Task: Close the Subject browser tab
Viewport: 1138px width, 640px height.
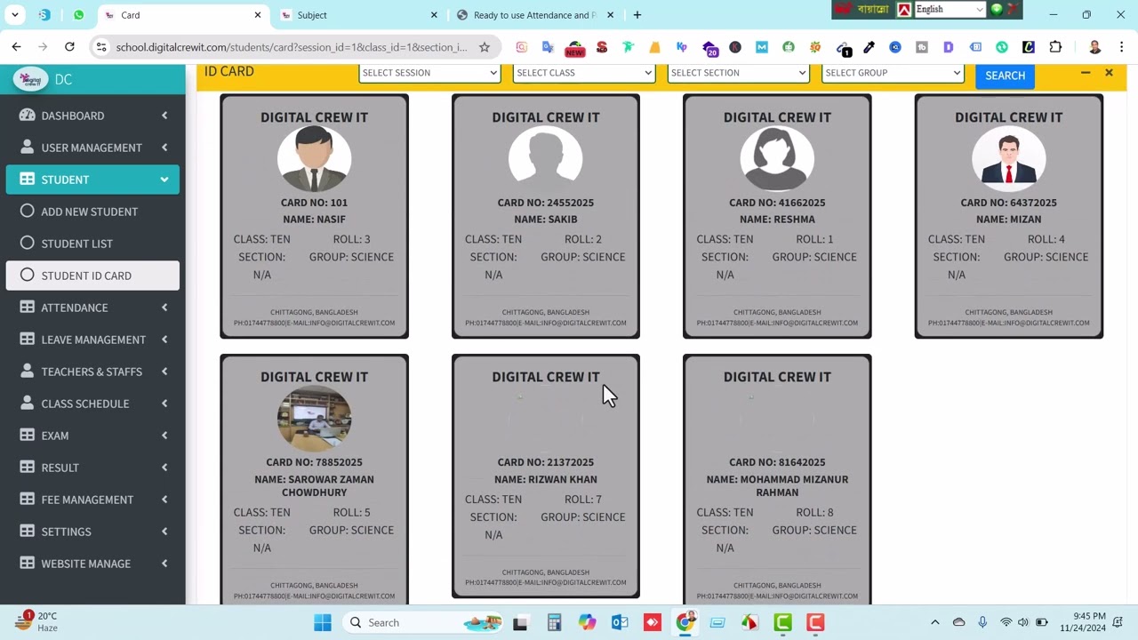Action: point(434,15)
